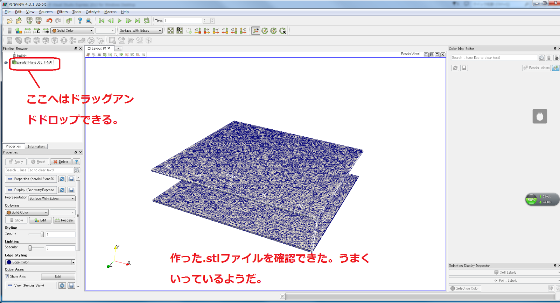Jump to the last animation frame
Screen dimensions: 560x303
pos(138,21)
